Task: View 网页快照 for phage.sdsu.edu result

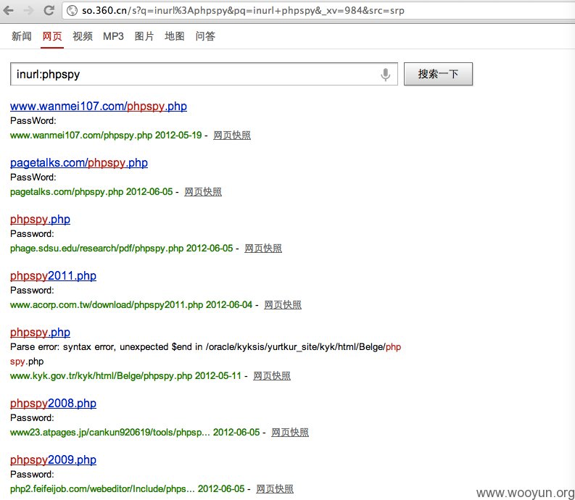Action: click(x=263, y=249)
